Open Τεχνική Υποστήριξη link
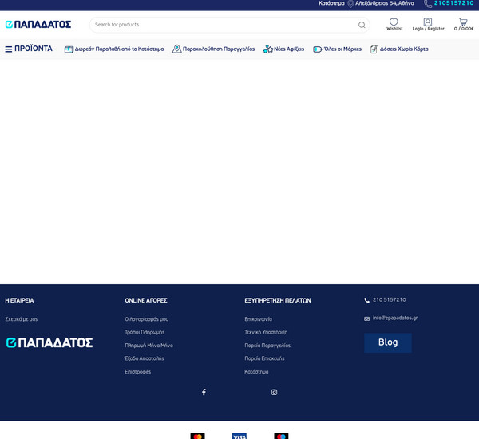The height and width of the screenshot is (439, 479). (x=266, y=332)
